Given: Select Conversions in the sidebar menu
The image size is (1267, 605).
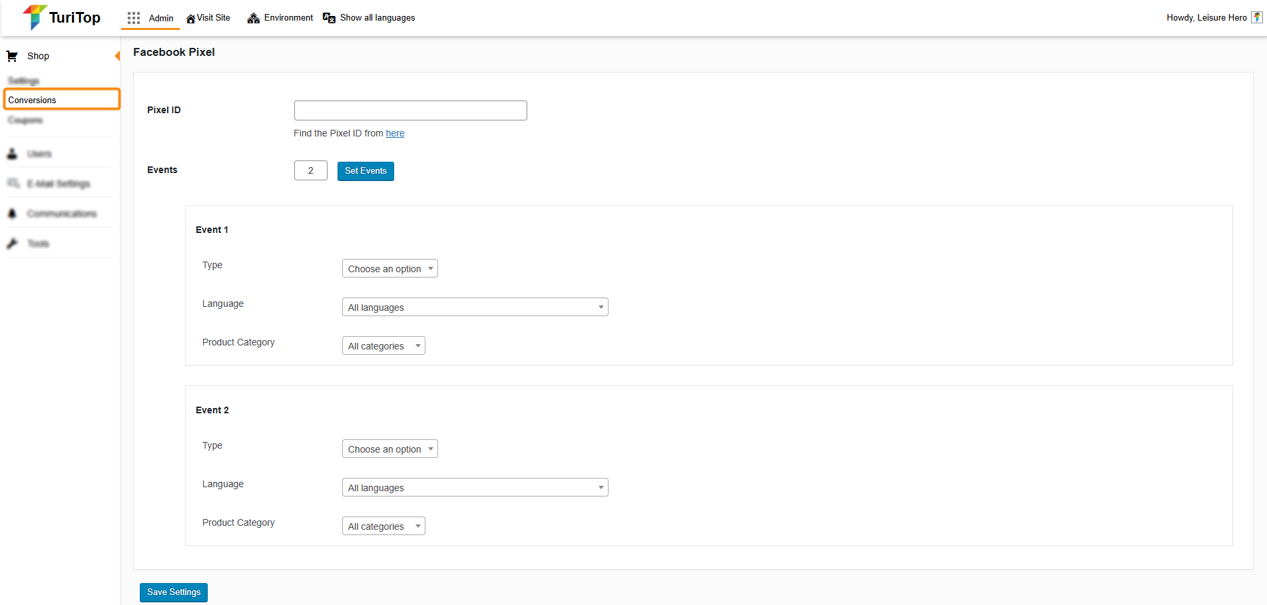Looking at the screenshot, I should tap(32, 100).
